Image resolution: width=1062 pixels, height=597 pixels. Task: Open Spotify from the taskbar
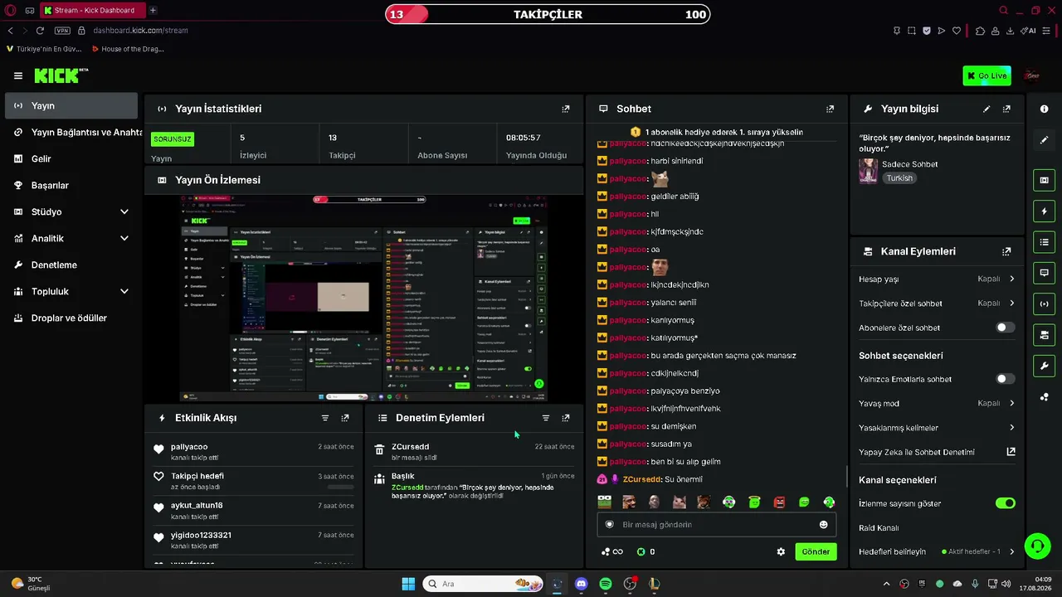606,584
